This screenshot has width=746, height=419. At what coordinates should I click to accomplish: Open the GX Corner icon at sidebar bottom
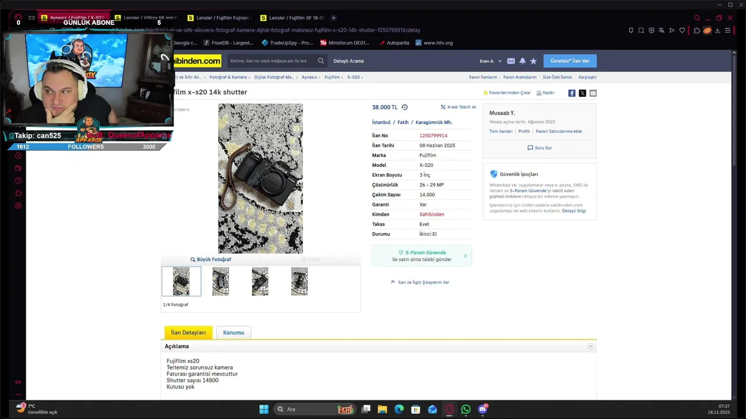(x=18, y=382)
